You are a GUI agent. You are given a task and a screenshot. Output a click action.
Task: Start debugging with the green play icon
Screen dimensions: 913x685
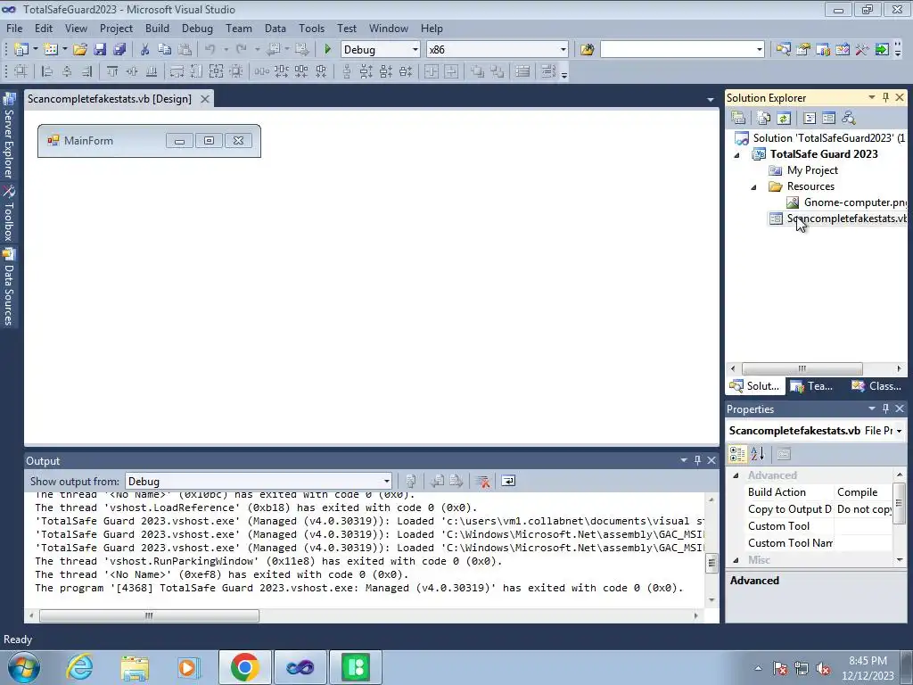[327, 50]
